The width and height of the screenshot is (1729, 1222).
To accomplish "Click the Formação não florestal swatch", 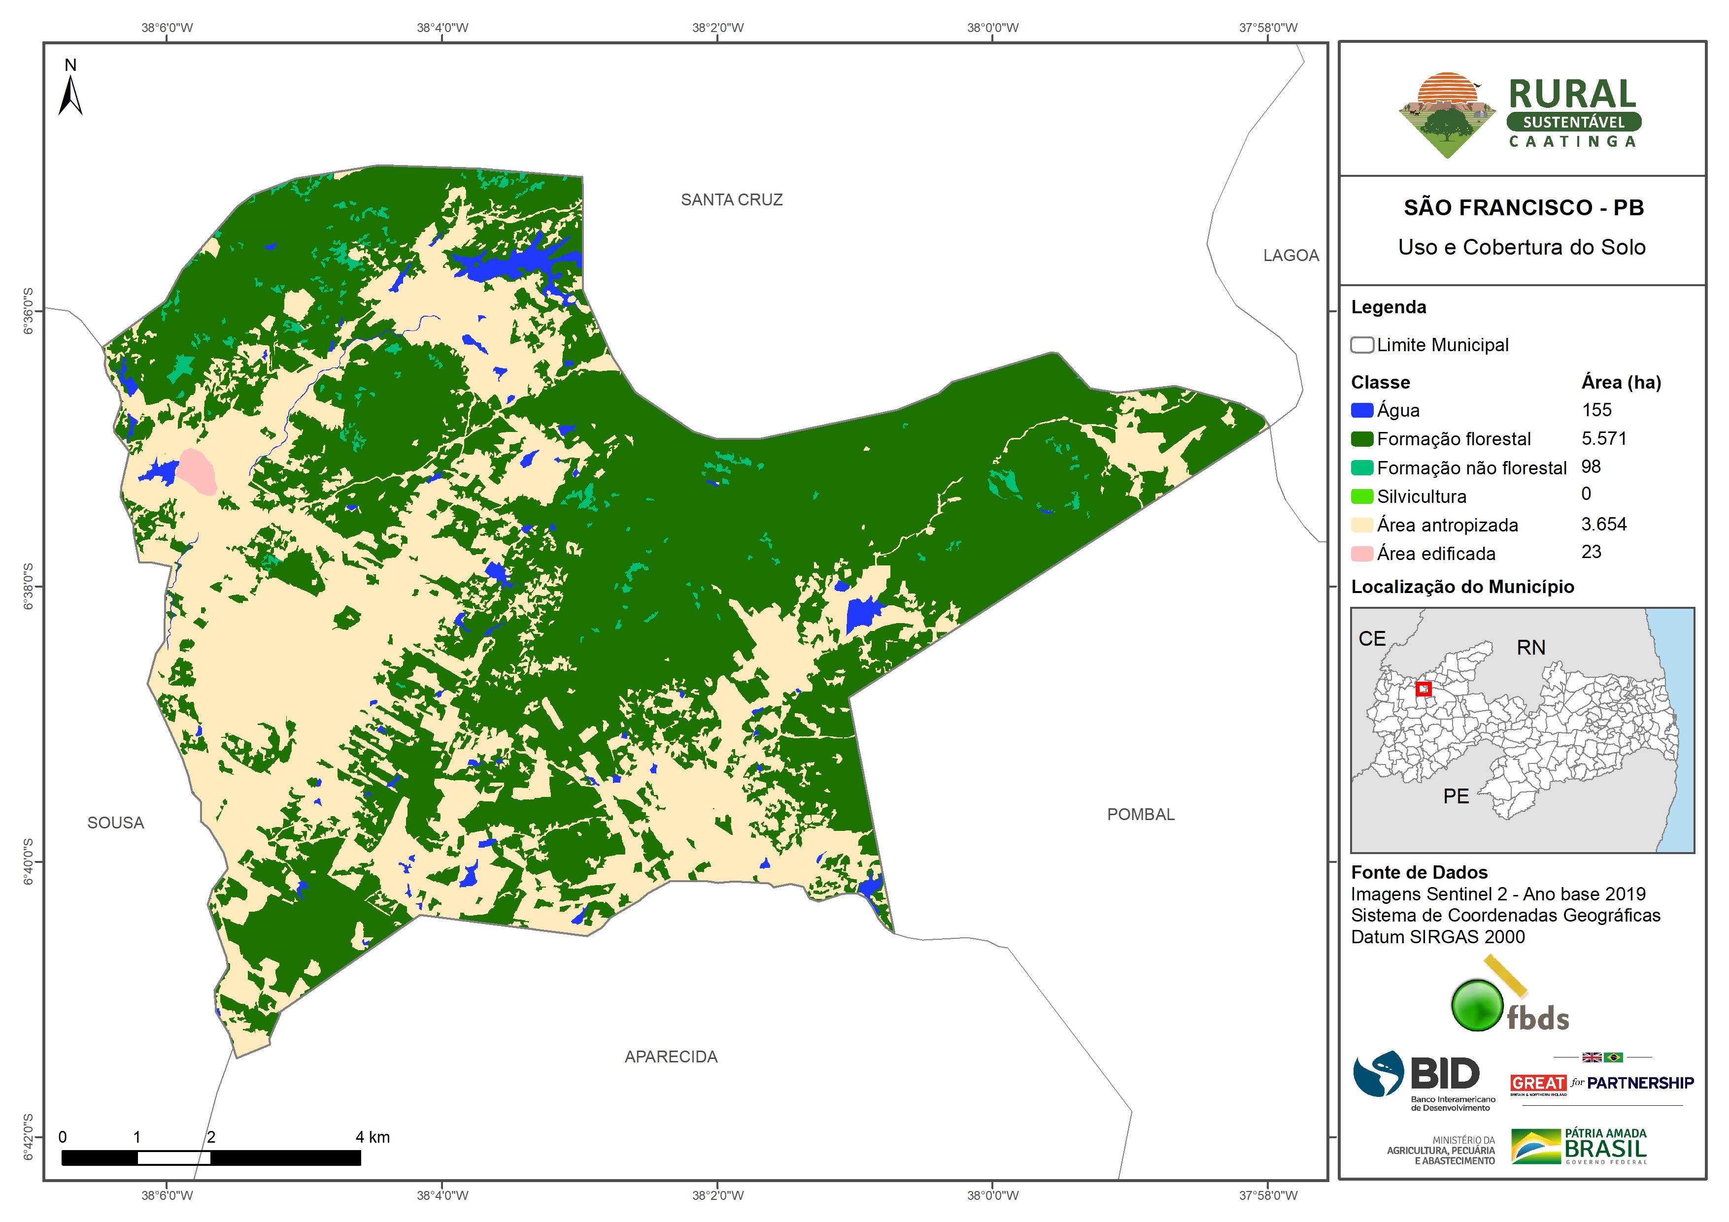I will click(1361, 467).
